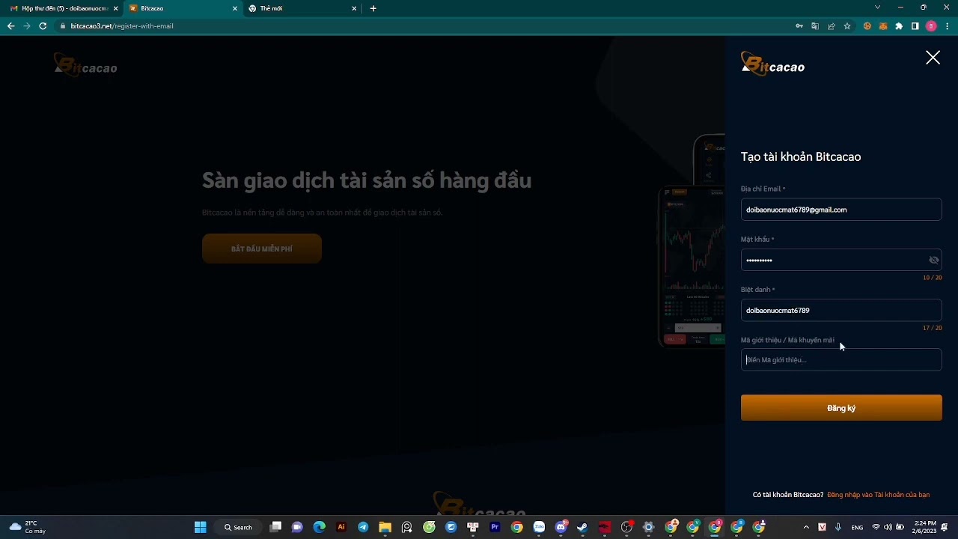958x539 pixels.
Task: Show hidden system tray icons
Action: (x=806, y=527)
